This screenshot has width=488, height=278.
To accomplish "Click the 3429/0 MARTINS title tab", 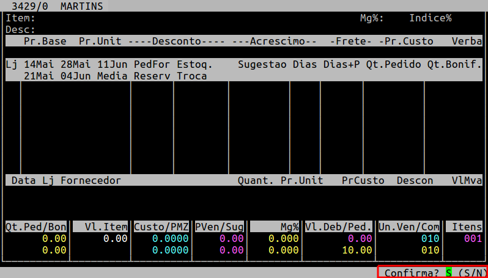I will [x=57, y=6].
